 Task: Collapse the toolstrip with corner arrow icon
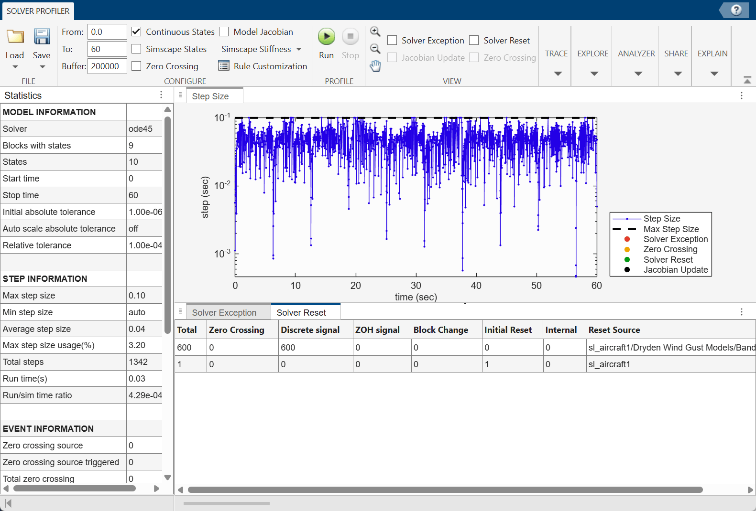tap(747, 80)
